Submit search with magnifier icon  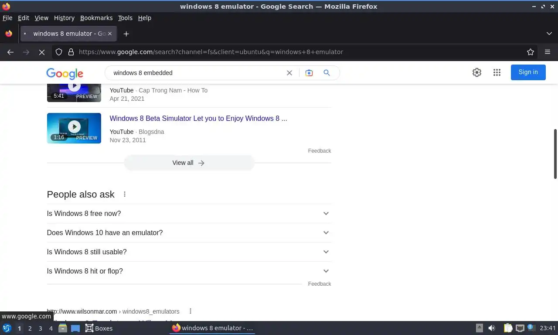coord(327,73)
